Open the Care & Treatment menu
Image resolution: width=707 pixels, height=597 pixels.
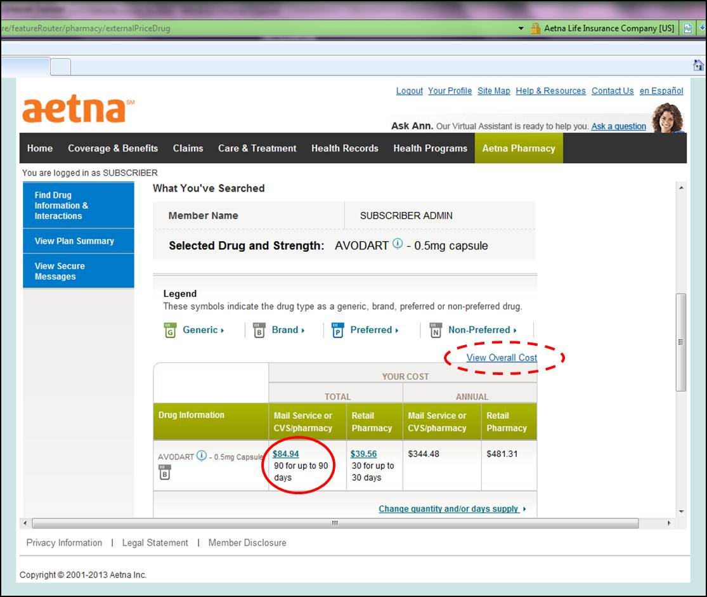[x=257, y=148]
